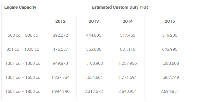Click the 660 cc – 800 cc row label
This screenshot has height=102, width=197.
tap(23, 35)
